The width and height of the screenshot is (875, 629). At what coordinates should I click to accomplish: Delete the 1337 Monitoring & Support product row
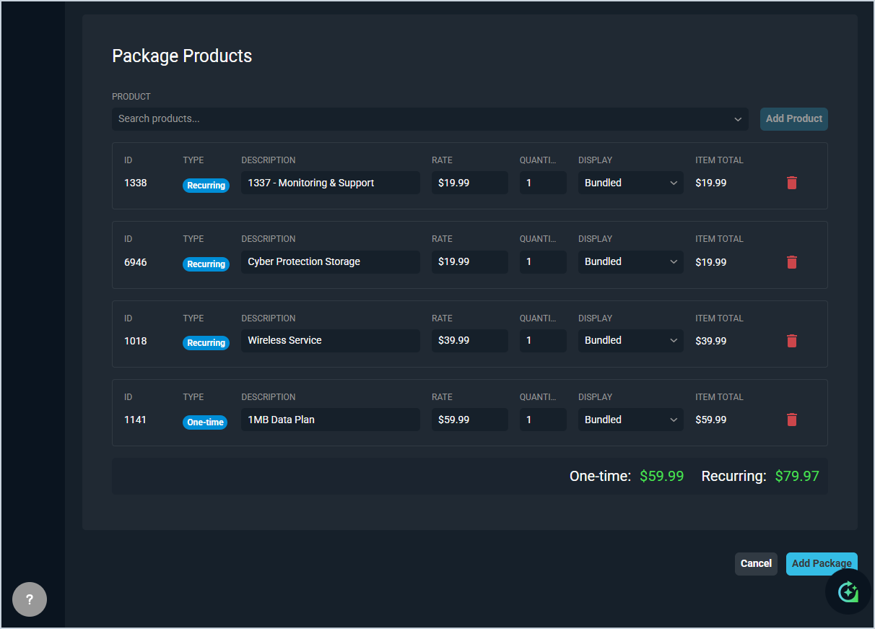click(791, 183)
